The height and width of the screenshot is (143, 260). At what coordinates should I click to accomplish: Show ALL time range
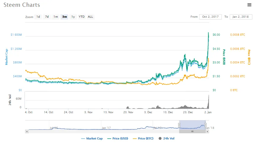pos(91,17)
